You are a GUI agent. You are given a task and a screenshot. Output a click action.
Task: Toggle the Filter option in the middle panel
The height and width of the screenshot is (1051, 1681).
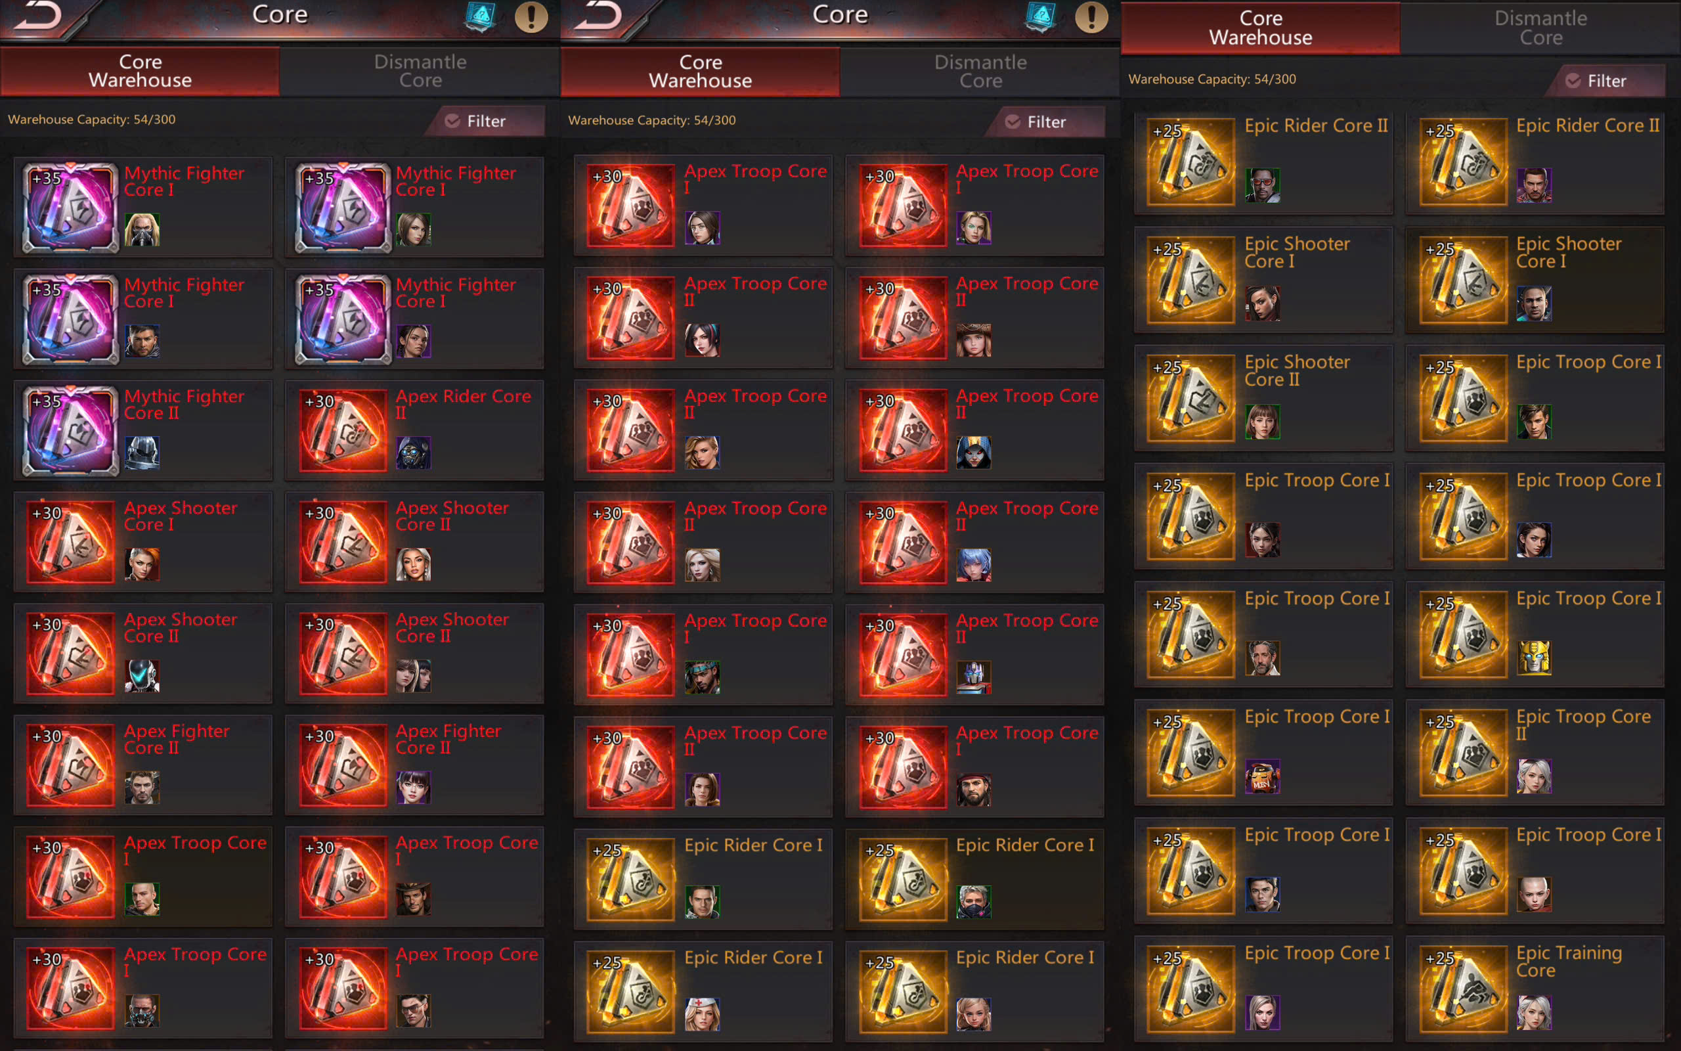click(x=1046, y=122)
